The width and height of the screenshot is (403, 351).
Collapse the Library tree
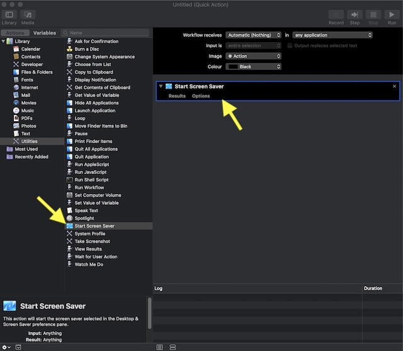pos(3,42)
